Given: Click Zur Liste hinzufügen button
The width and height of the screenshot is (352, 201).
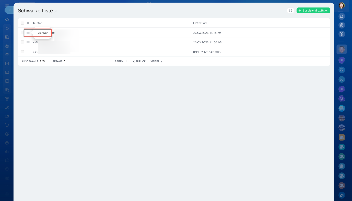Looking at the screenshot, I should tap(313, 10).
